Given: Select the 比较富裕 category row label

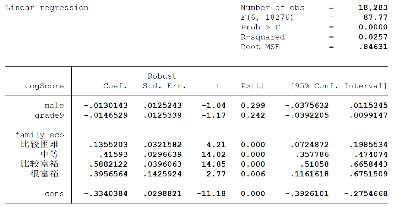Looking at the screenshot, I should click(x=40, y=164).
